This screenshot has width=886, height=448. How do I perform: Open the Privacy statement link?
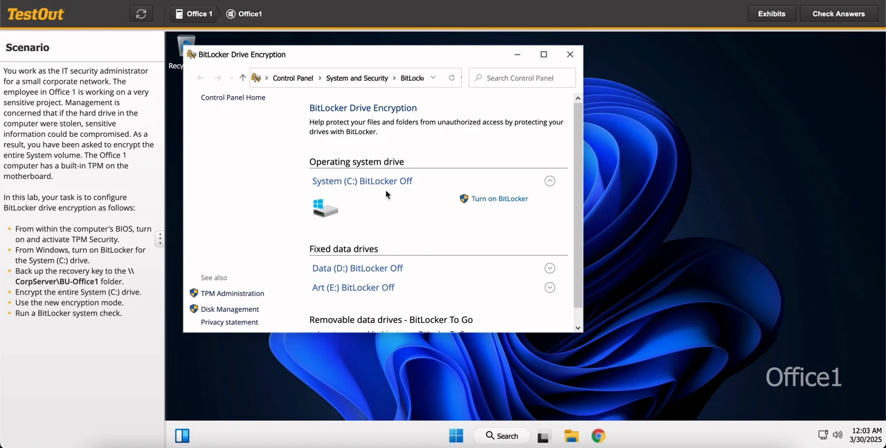tap(229, 322)
